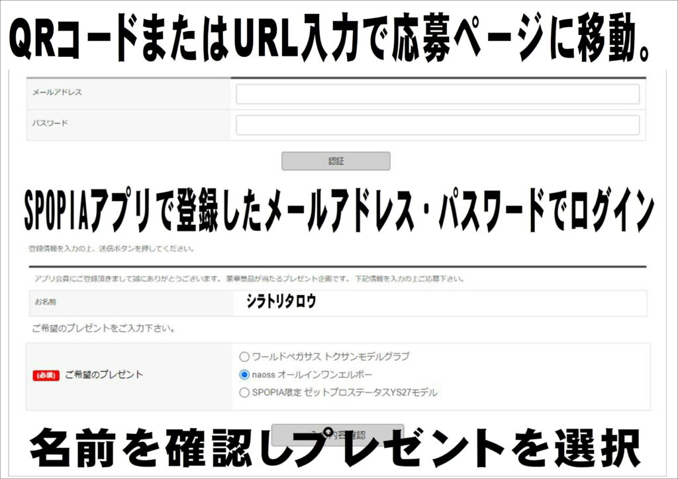Click the メールアドレス label text

coord(57,92)
